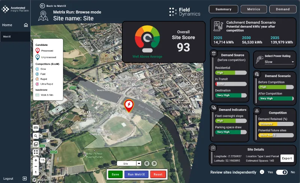Toggle the Review sites independently switch
This screenshot has height=183, width=300.
point(281,172)
